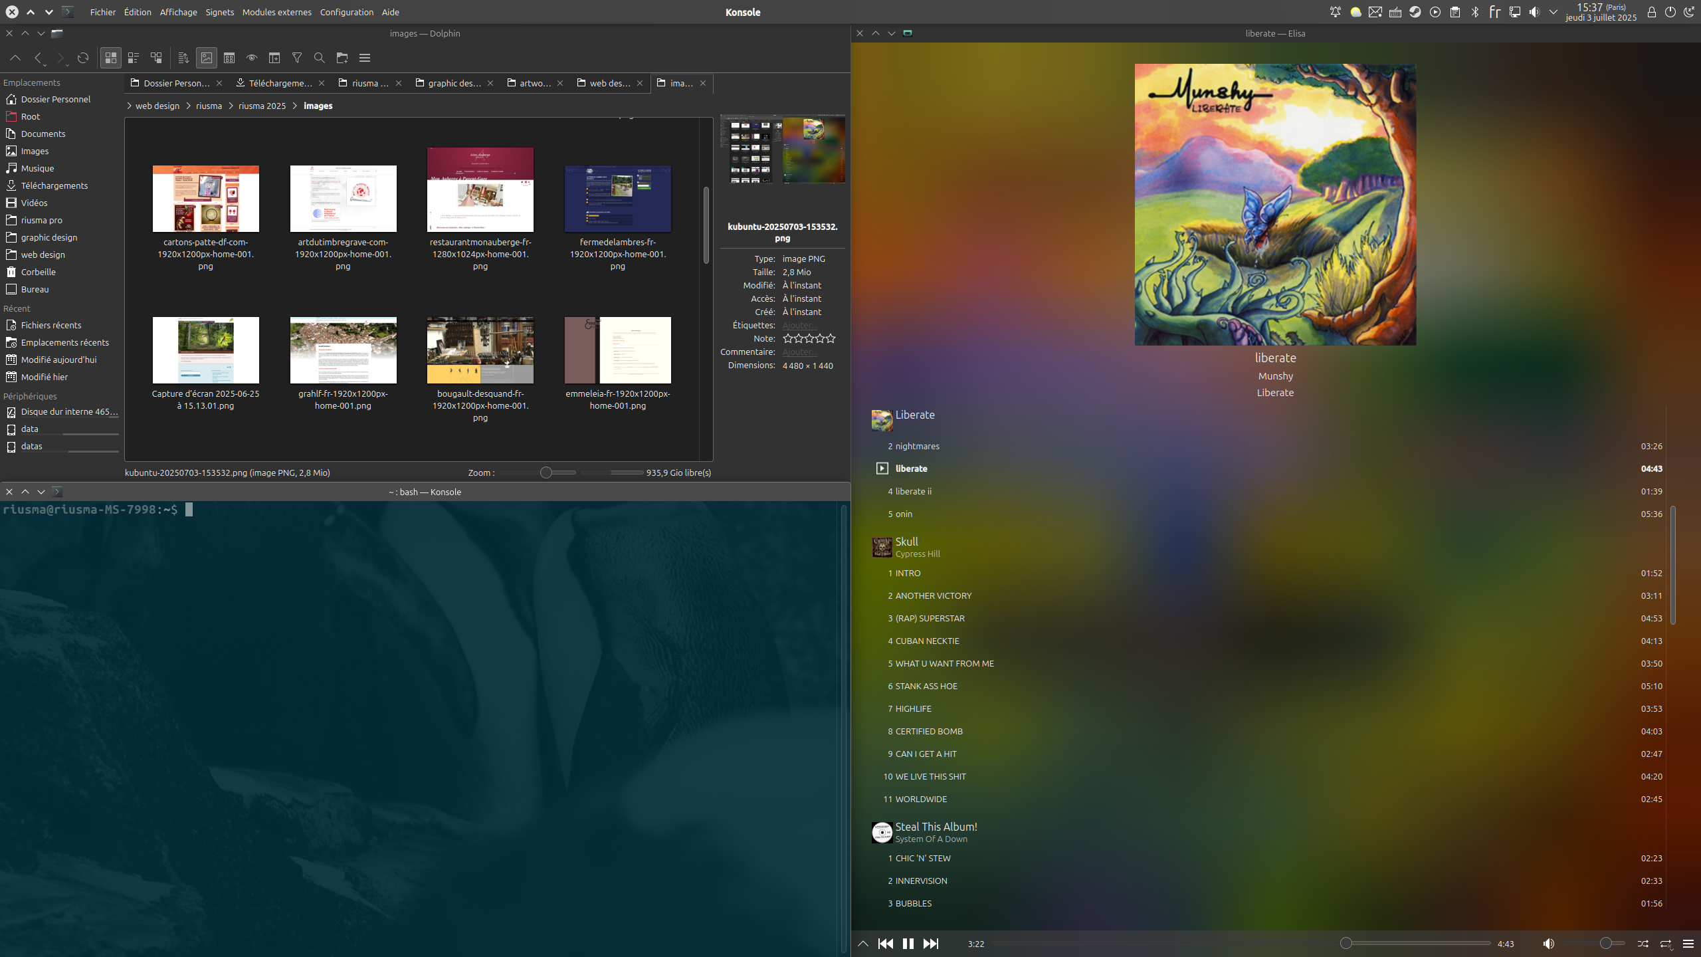
Task: Switch Dolphin to icons view mode
Action: [x=111, y=58]
